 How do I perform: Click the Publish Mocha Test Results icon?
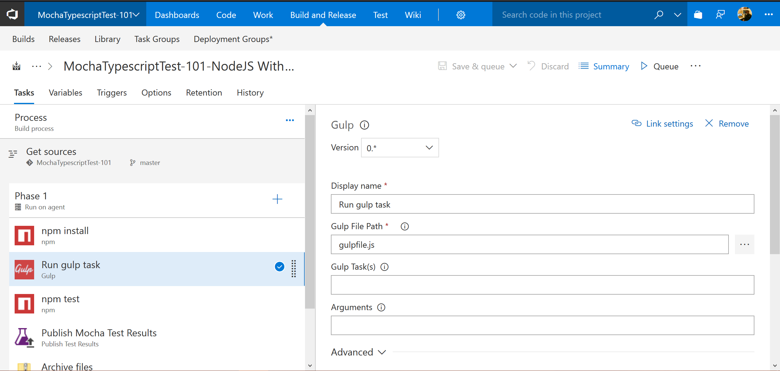click(x=24, y=337)
